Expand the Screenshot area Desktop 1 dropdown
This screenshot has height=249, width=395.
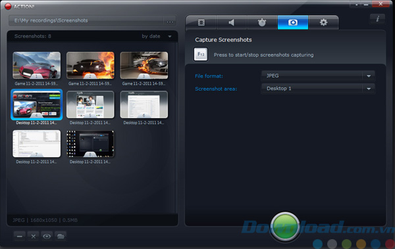click(x=318, y=89)
